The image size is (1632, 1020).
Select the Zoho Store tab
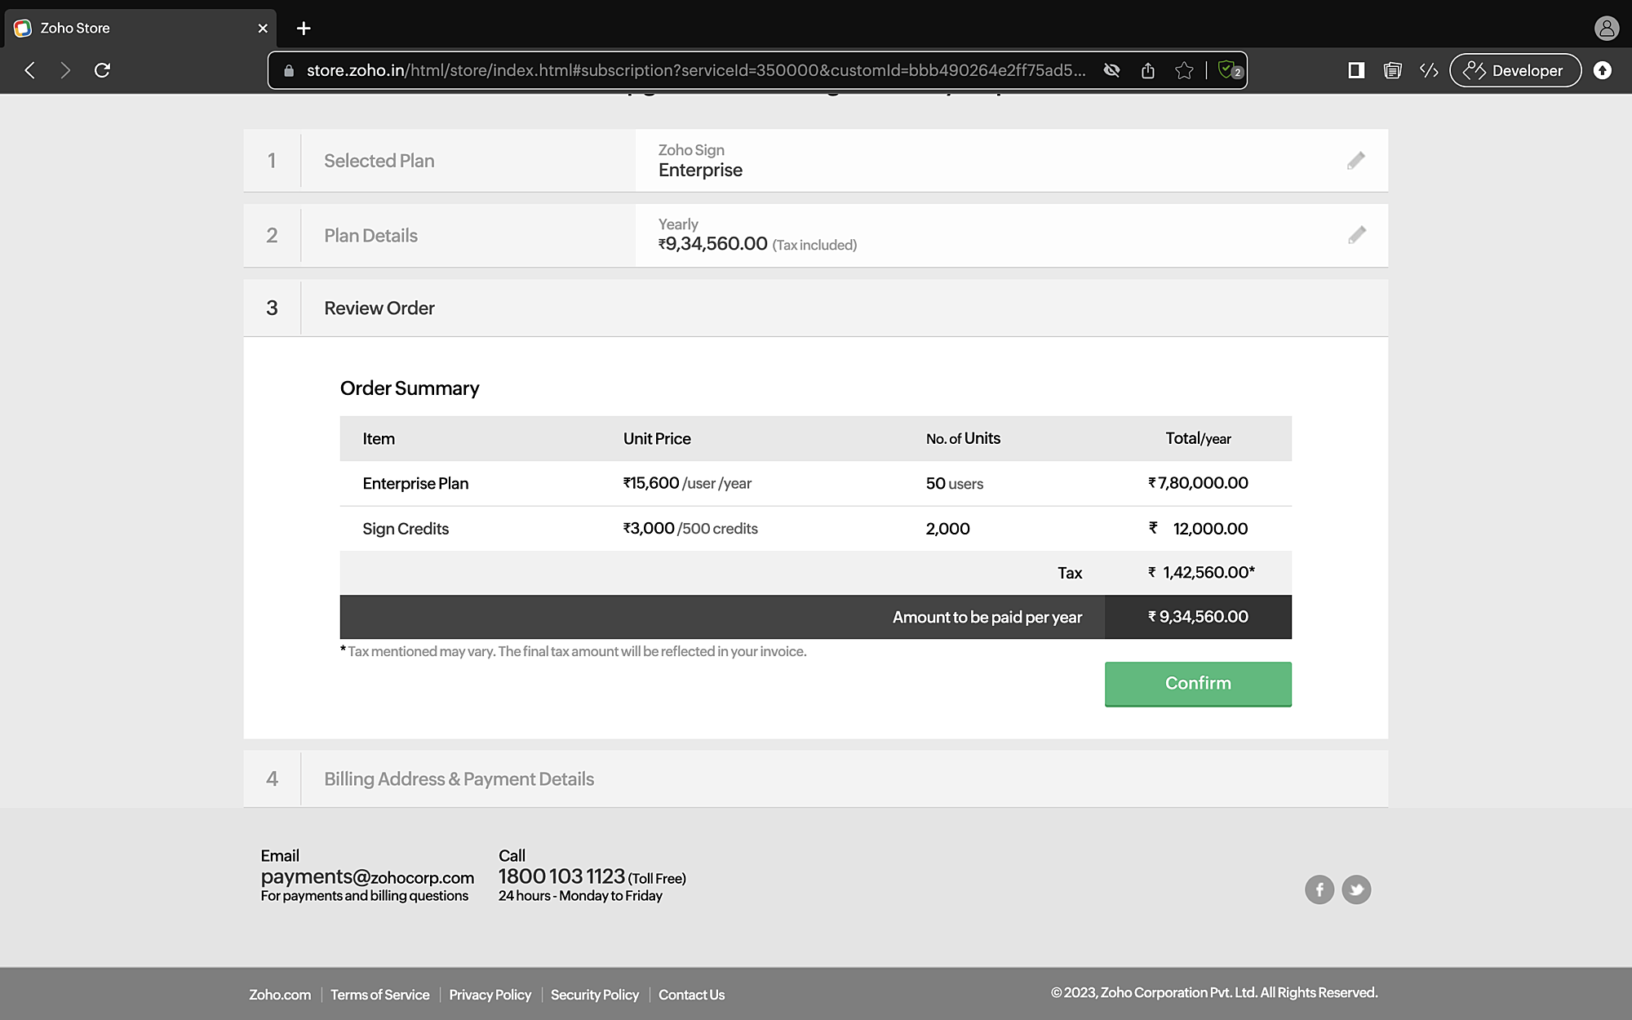point(140,29)
